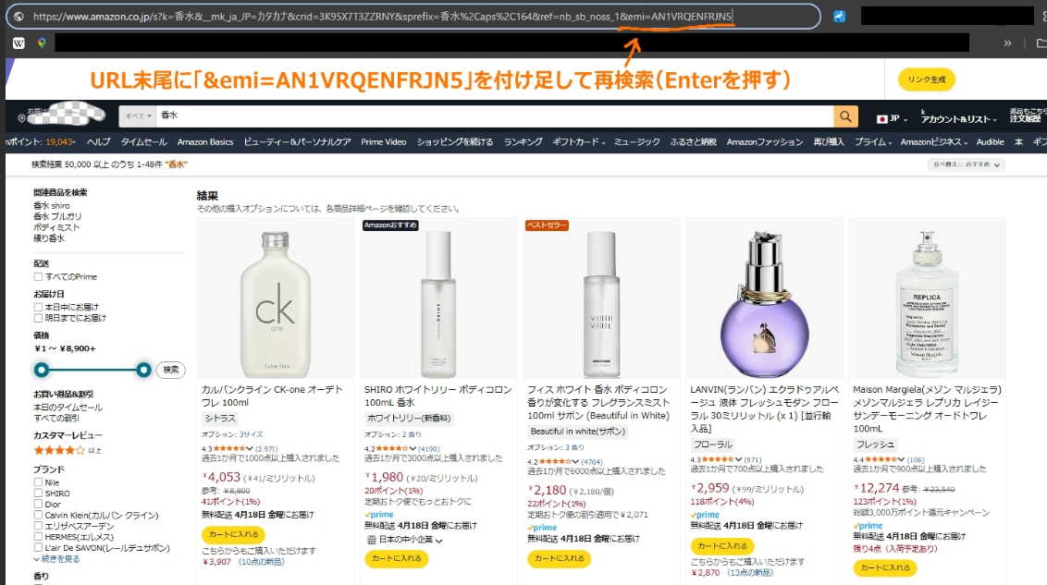1047x585 pixels.
Task: Open the sort order dropdown
Action: (966, 165)
